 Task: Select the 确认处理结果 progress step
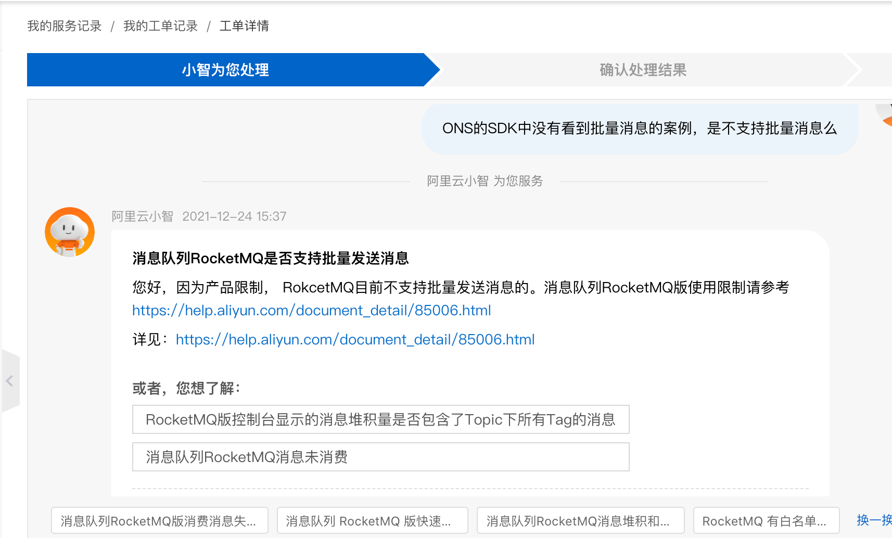[x=642, y=70]
